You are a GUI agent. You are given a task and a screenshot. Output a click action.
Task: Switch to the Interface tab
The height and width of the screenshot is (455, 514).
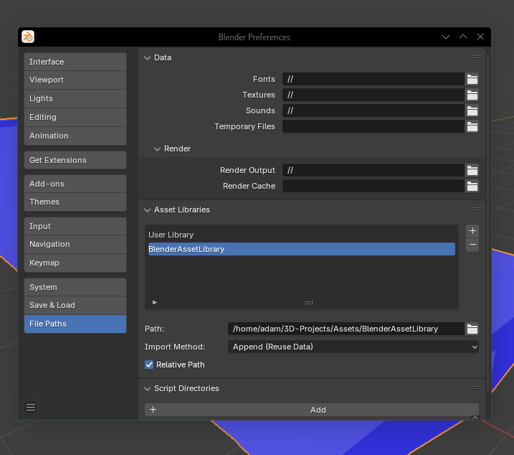tap(75, 62)
